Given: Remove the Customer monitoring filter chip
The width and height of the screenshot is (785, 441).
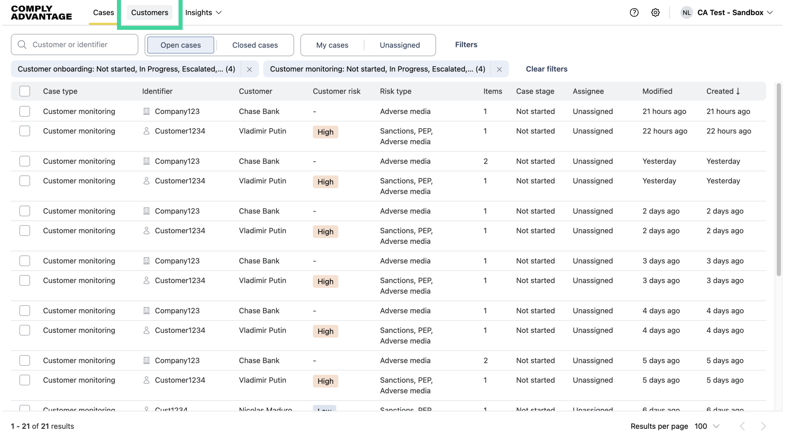Looking at the screenshot, I should (499, 69).
